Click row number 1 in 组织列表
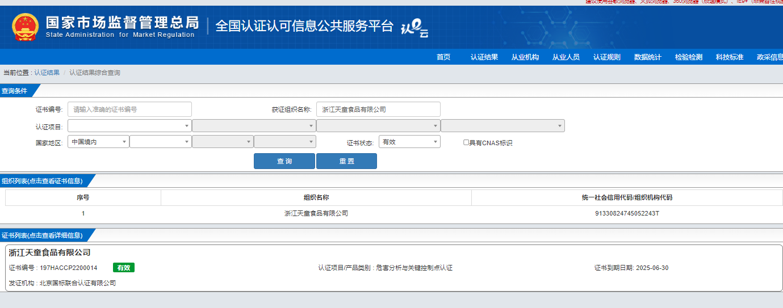Image resolution: width=783 pixels, height=308 pixels. click(x=83, y=213)
